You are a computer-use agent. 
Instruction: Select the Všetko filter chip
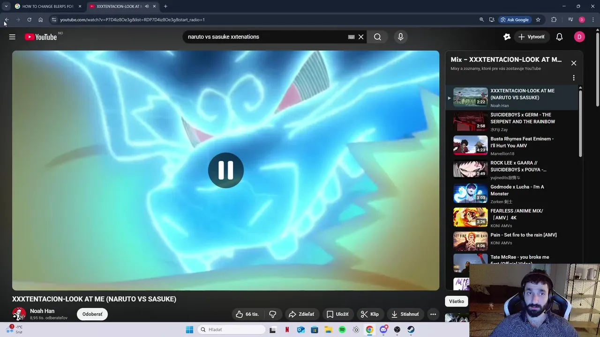(457, 301)
